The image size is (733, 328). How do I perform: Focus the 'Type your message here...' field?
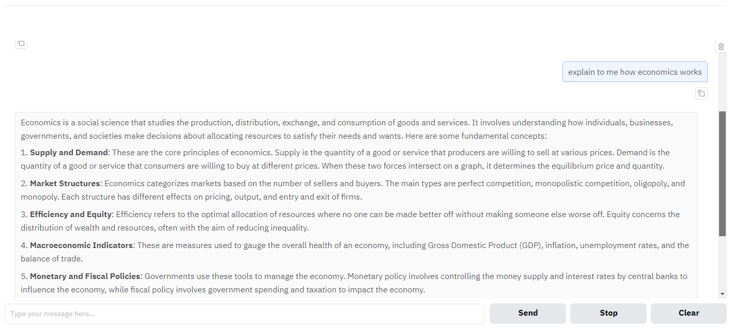245,314
